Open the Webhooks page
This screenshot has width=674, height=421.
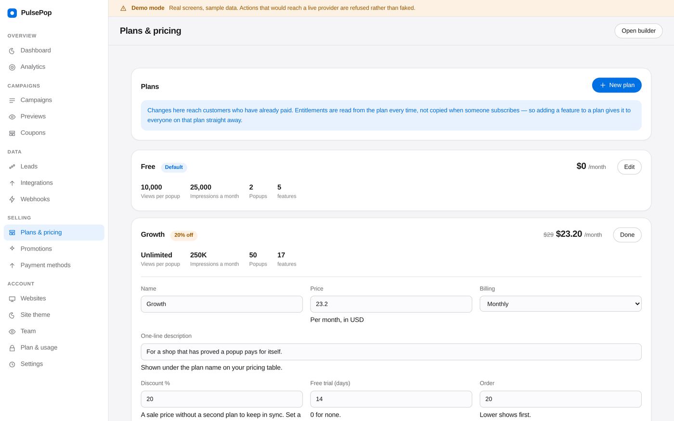(54, 199)
